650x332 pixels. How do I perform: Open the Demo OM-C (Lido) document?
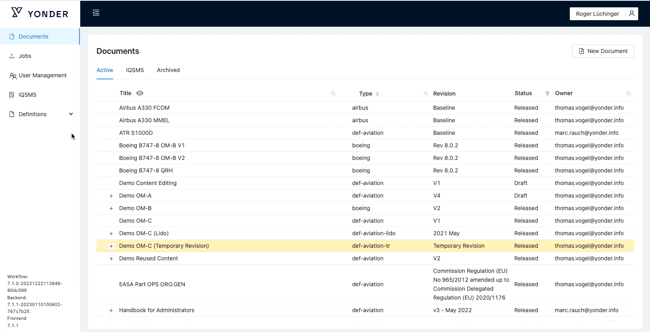pyautogui.click(x=144, y=233)
